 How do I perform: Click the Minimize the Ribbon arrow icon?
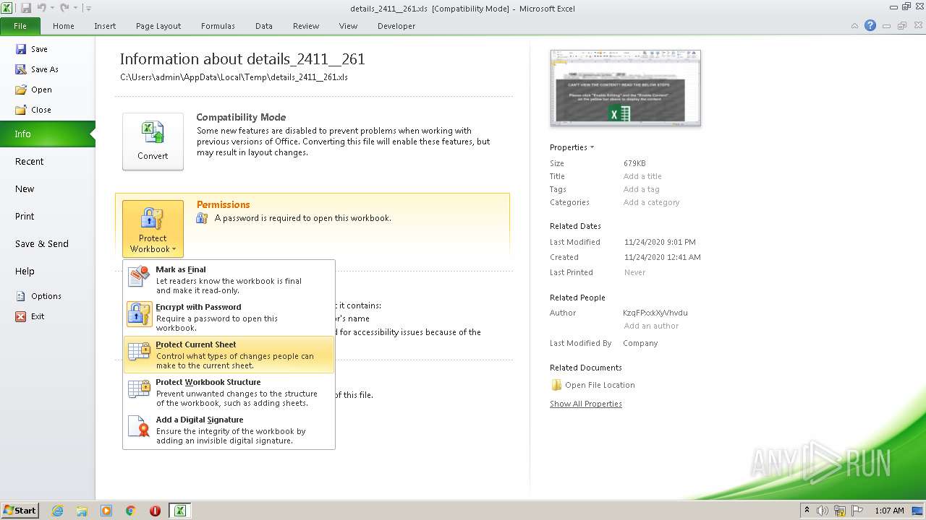coord(854,26)
